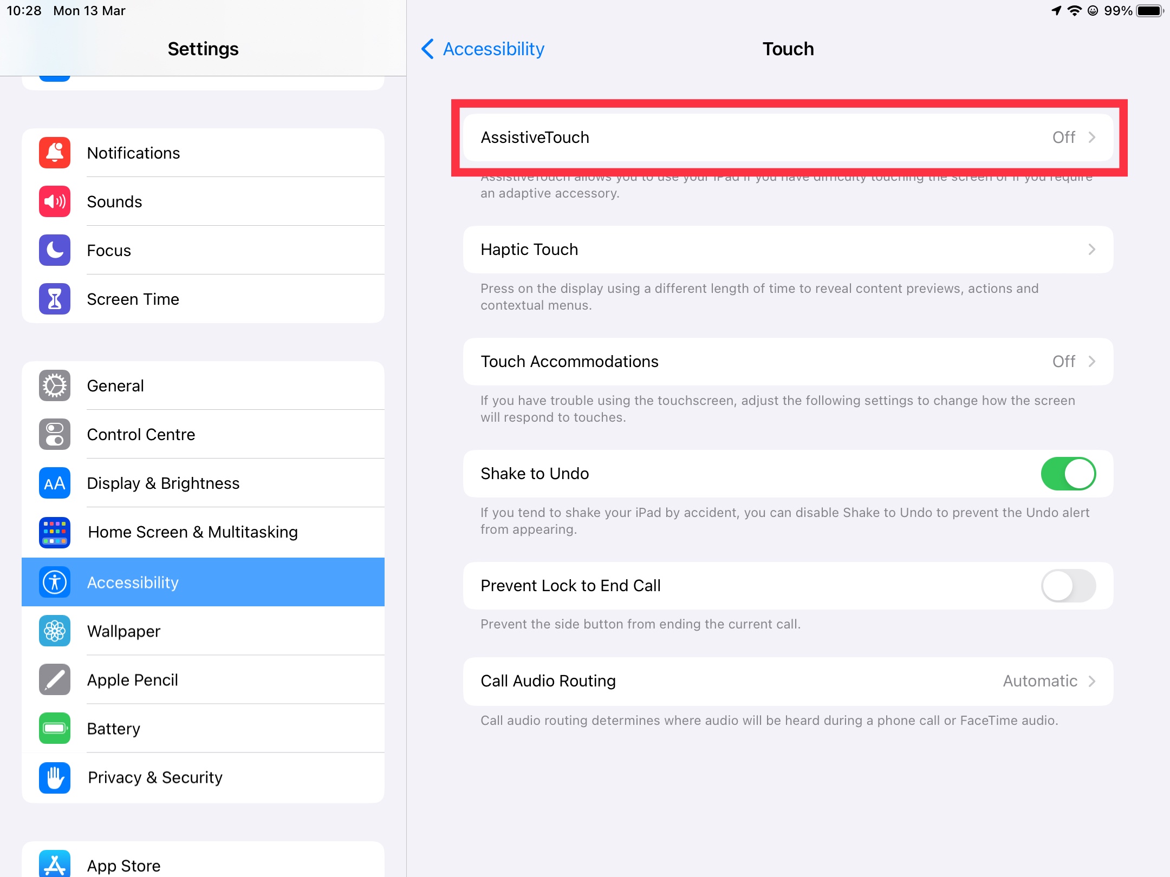Select the Apple Pencil icon
1170x877 pixels.
pos(54,680)
